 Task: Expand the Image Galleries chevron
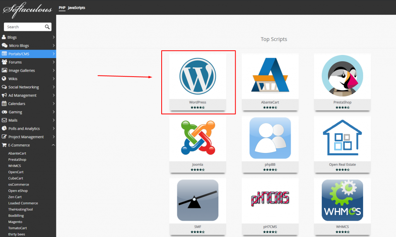(53, 70)
